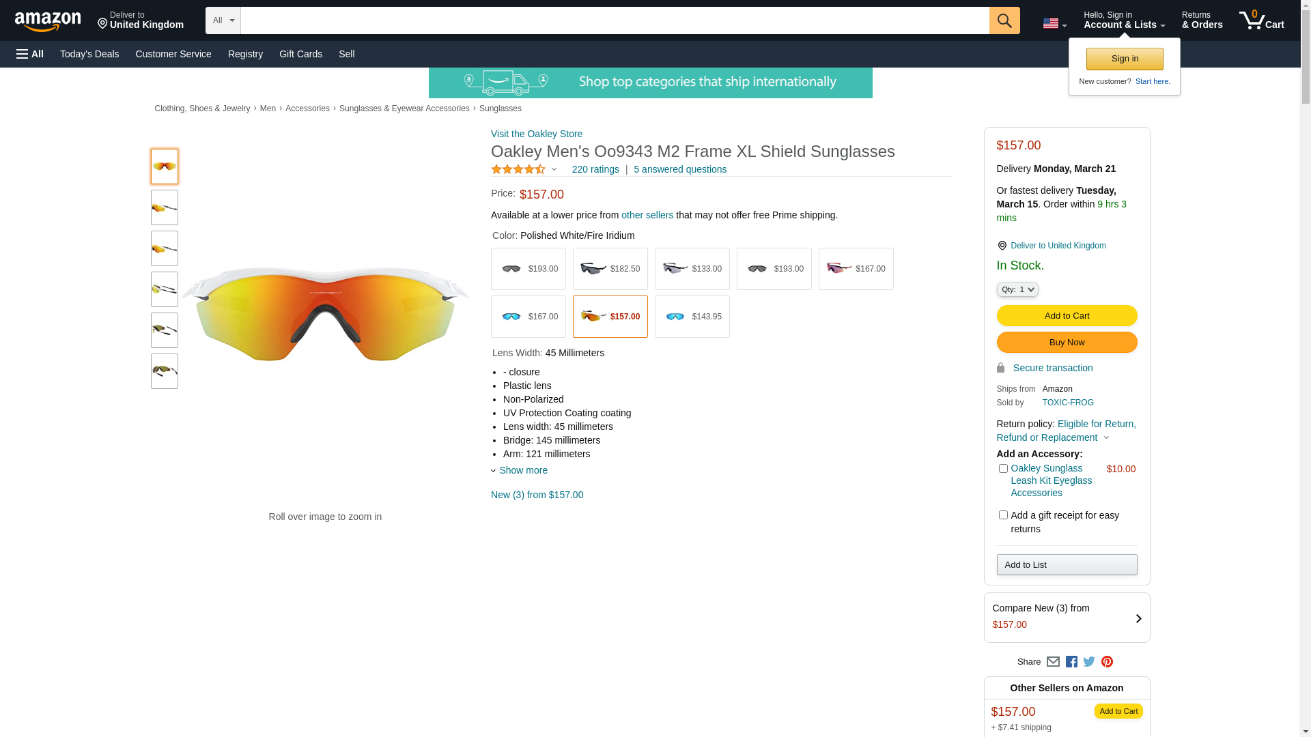Share product via email envelope icon

[1053, 662]
